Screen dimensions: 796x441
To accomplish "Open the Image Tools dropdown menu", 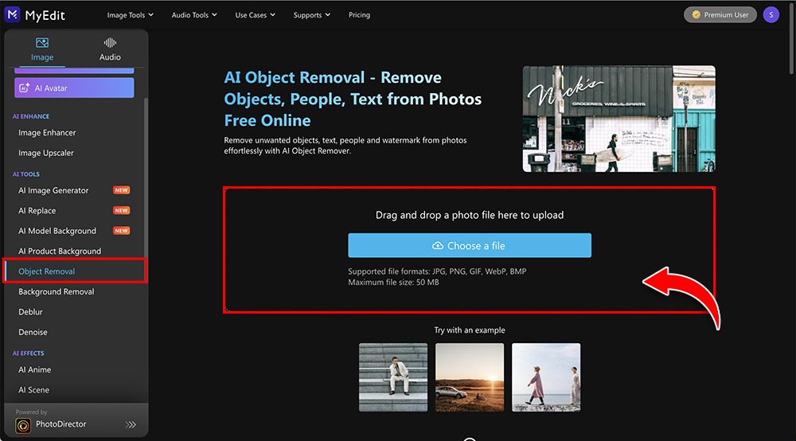I will (130, 15).
